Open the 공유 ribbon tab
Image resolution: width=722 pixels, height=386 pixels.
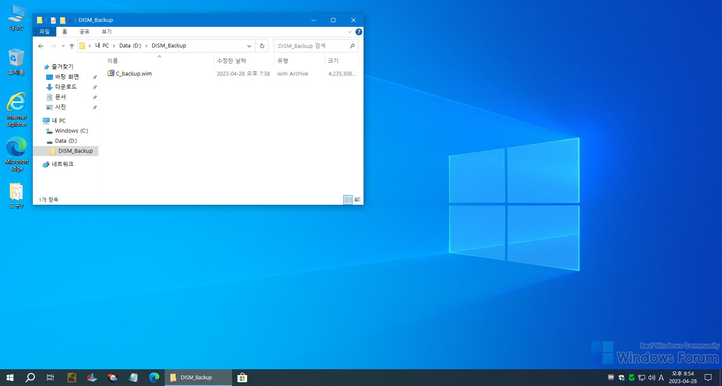click(84, 32)
